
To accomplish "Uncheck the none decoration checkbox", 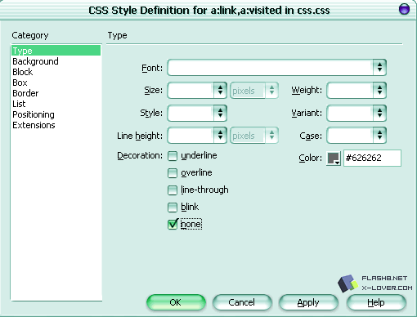I will [x=173, y=225].
